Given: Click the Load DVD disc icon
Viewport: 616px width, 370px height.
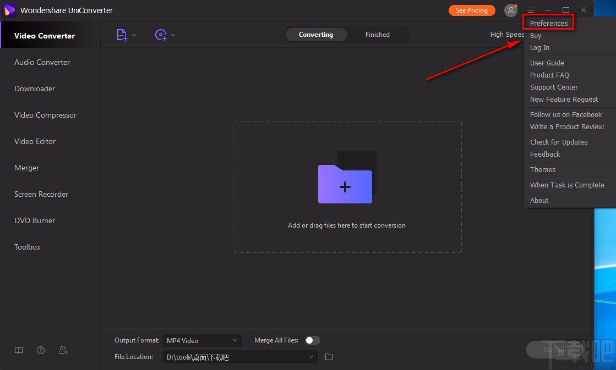Looking at the screenshot, I should [x=161, y=35].
